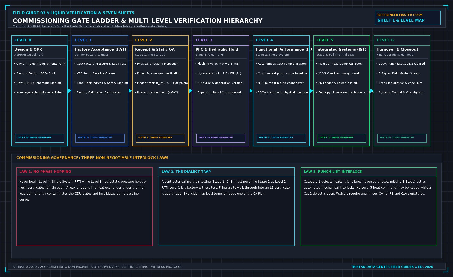Viewport: 453px width, 277px height.
Task: Click 'Factory Calibration Certificates' bullet
Action: 98,93
